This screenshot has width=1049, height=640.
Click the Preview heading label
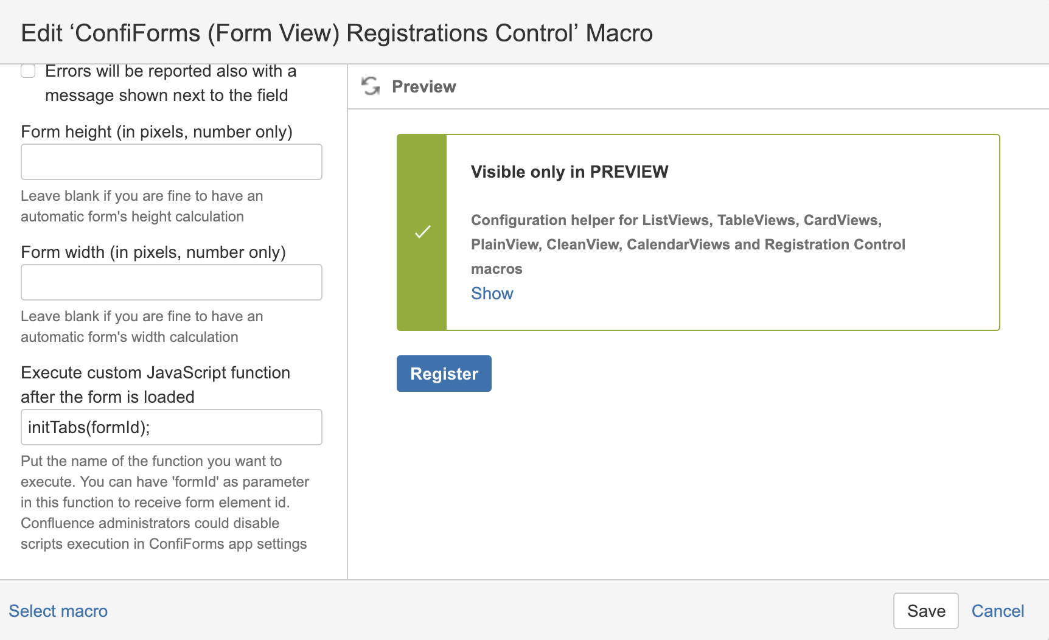(x=424, y=86)
